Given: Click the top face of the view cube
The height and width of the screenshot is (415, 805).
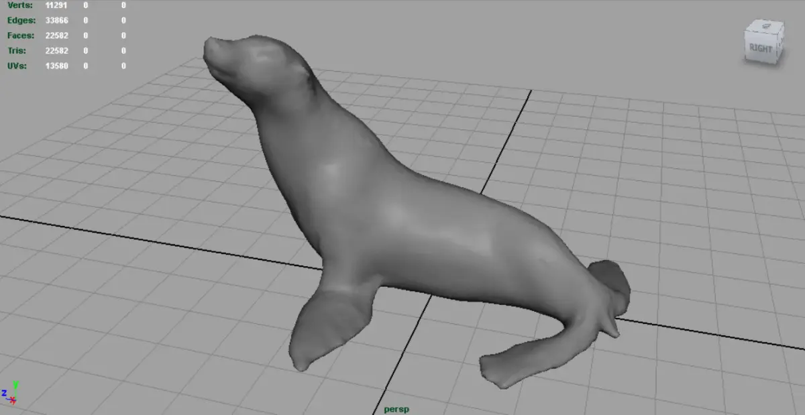Looking at the screenshot, I should [x=765, y=27].
